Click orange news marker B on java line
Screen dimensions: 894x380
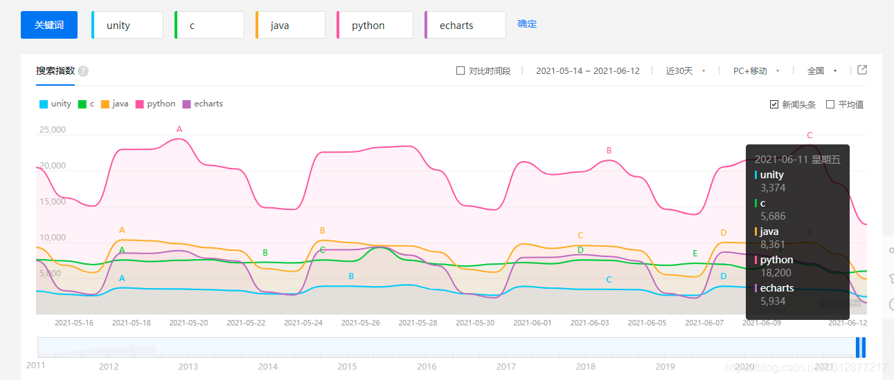322,231
